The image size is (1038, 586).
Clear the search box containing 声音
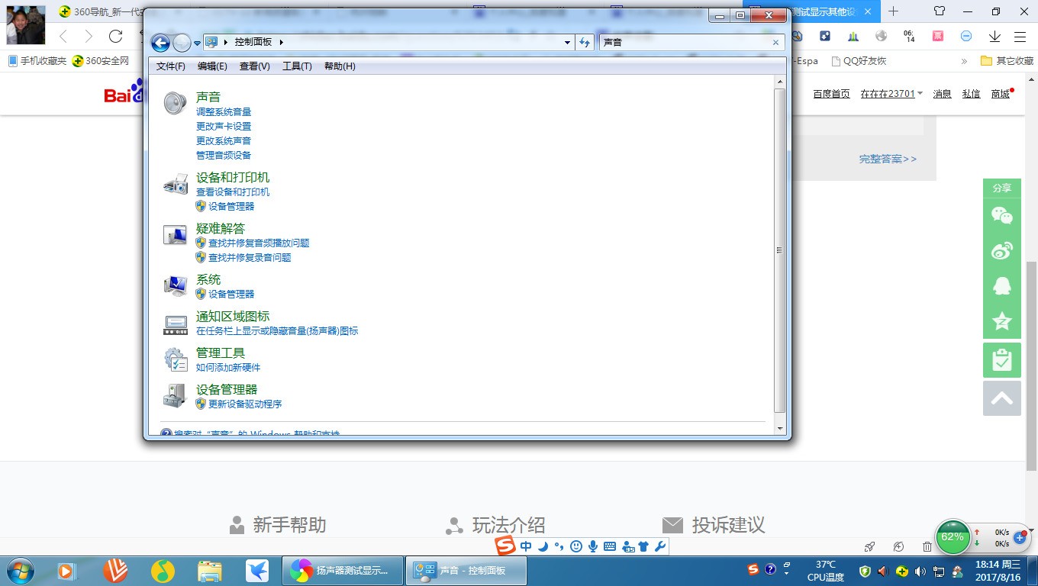tap(776, 43)
